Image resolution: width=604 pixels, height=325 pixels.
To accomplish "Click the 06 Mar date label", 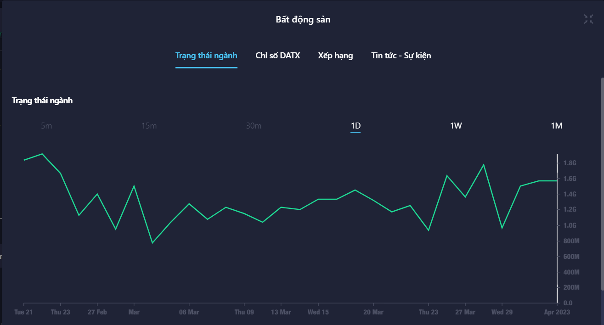I will 189,312.
